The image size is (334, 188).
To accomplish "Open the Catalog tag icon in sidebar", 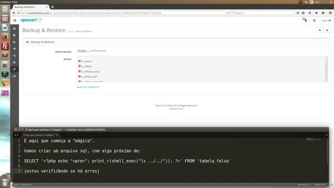I will (14, 35).
